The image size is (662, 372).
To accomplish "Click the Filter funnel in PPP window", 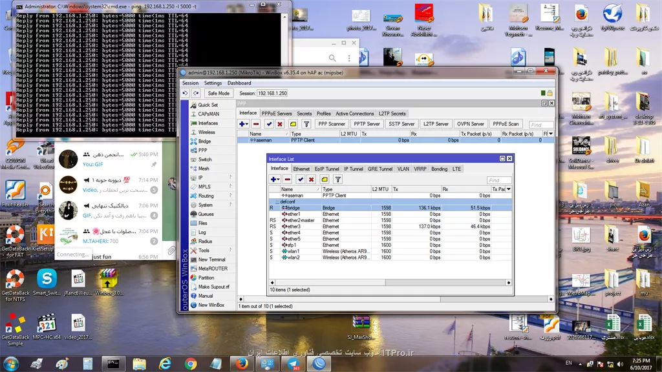I will click(x=306, y=124).
